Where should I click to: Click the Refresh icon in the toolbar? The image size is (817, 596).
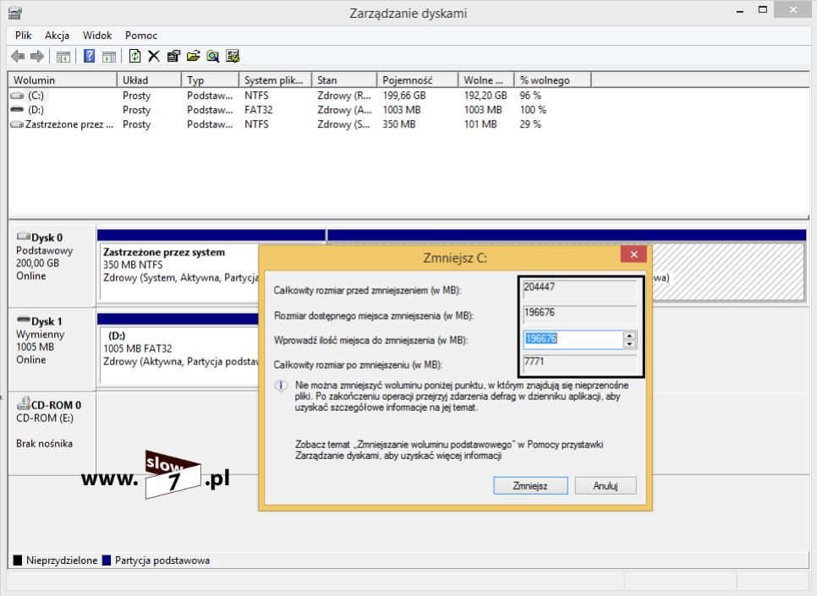(134, 56)
